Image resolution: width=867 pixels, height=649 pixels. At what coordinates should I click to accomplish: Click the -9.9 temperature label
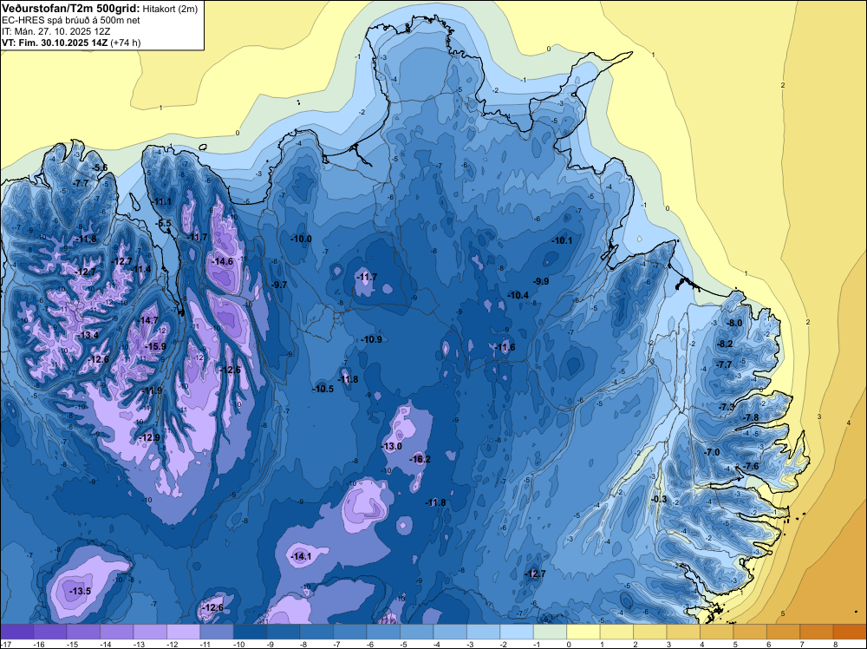tap(540, 281)
